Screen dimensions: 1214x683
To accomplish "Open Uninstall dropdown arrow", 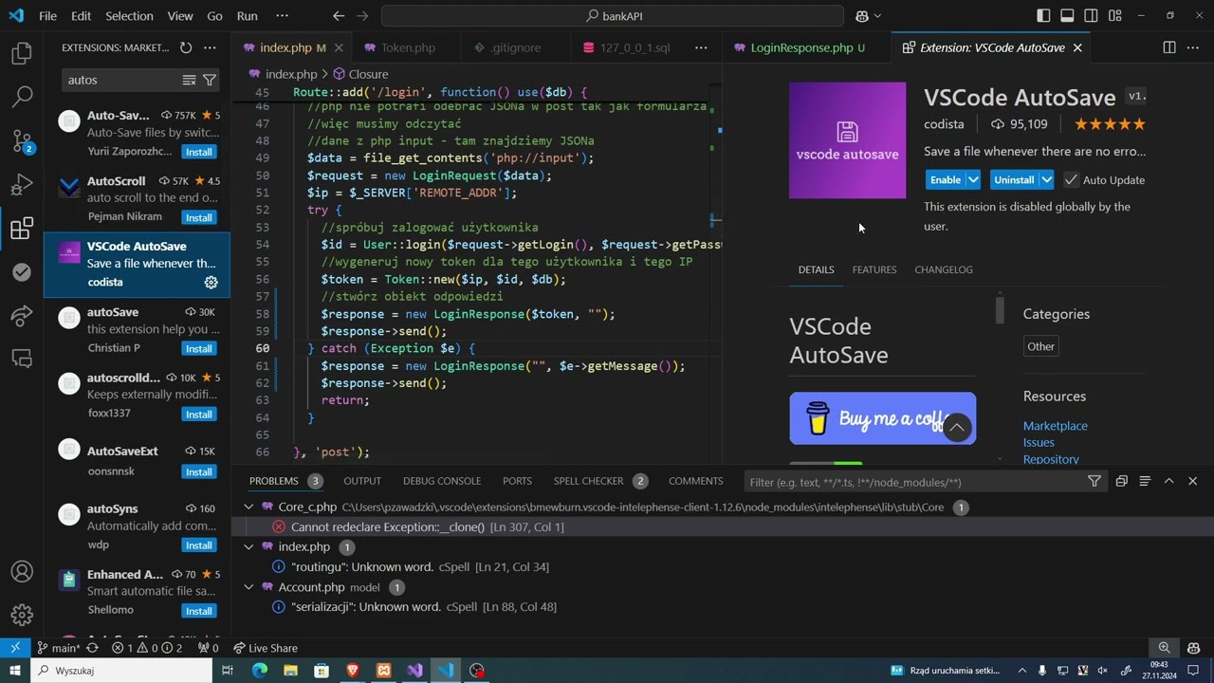I will [1046, 179].
